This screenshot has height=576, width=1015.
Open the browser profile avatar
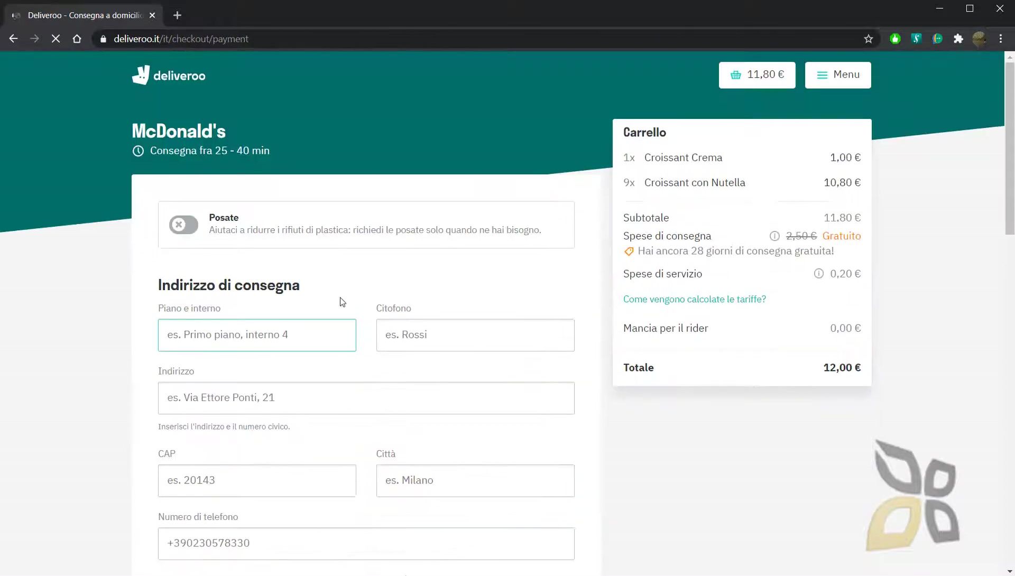coord(979,39)
